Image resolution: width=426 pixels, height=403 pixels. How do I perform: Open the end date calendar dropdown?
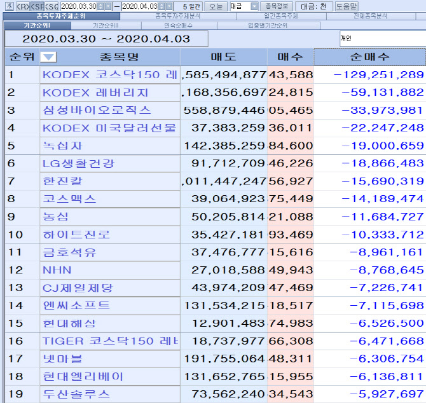(169, 6)
